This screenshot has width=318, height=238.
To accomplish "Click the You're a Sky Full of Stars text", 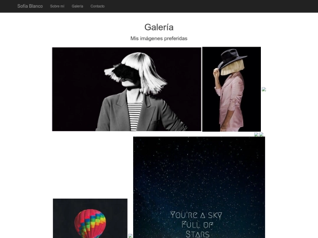I will pos(196,224).
